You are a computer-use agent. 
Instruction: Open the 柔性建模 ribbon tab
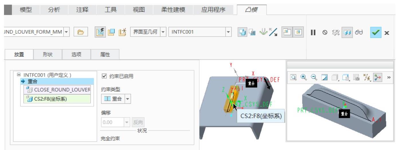pos(173,10)
